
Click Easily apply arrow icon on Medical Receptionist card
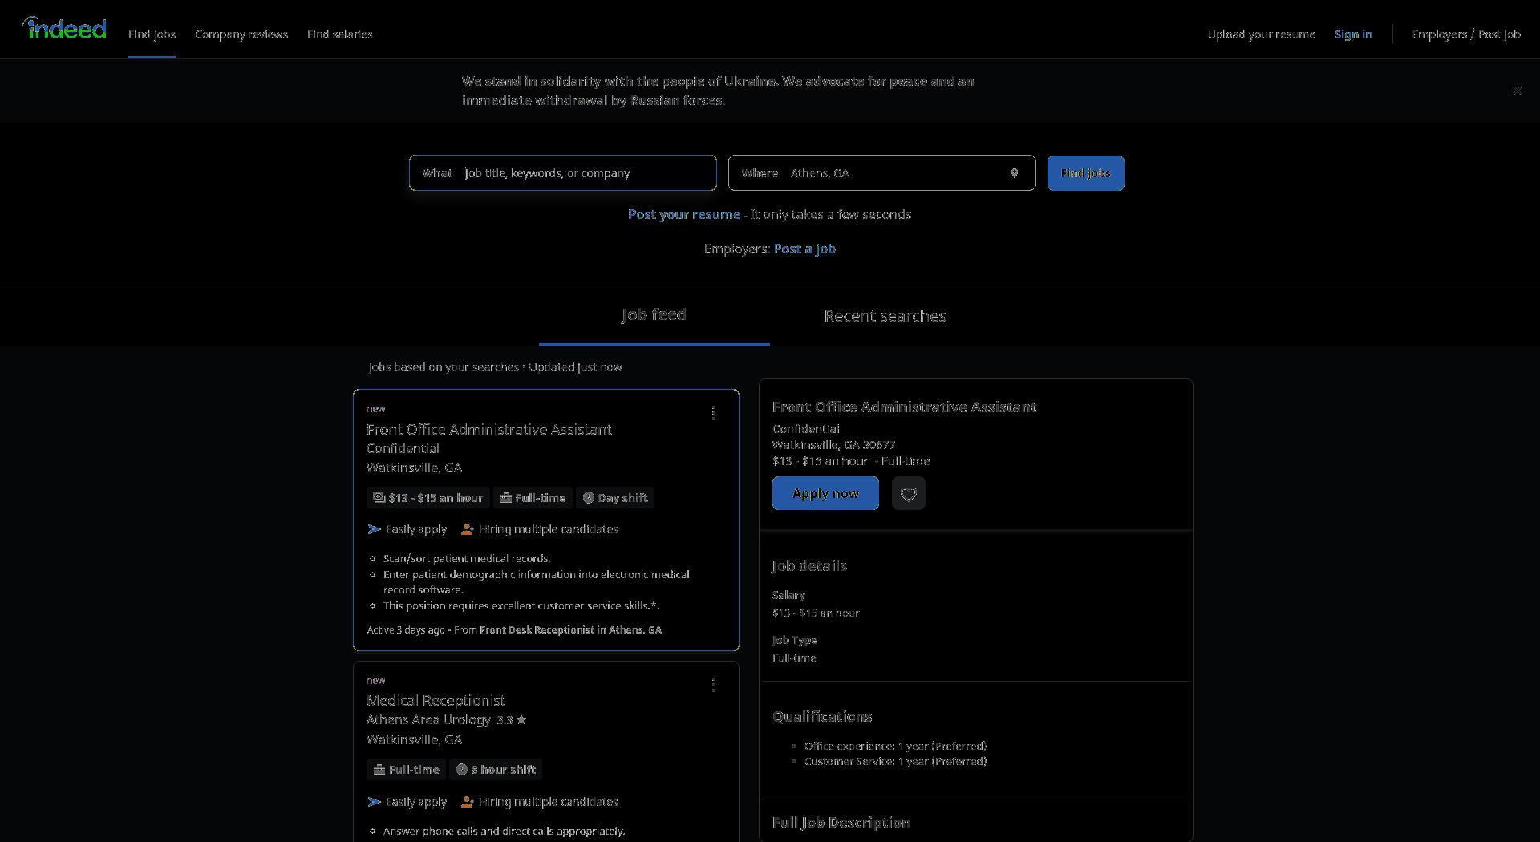tap(374, 802)
